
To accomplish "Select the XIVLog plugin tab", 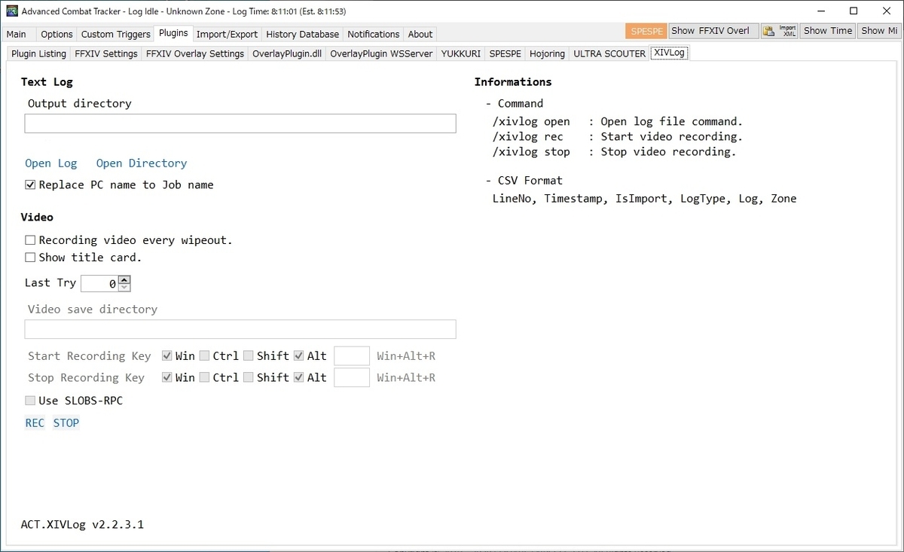I will [x=670, y=53].
